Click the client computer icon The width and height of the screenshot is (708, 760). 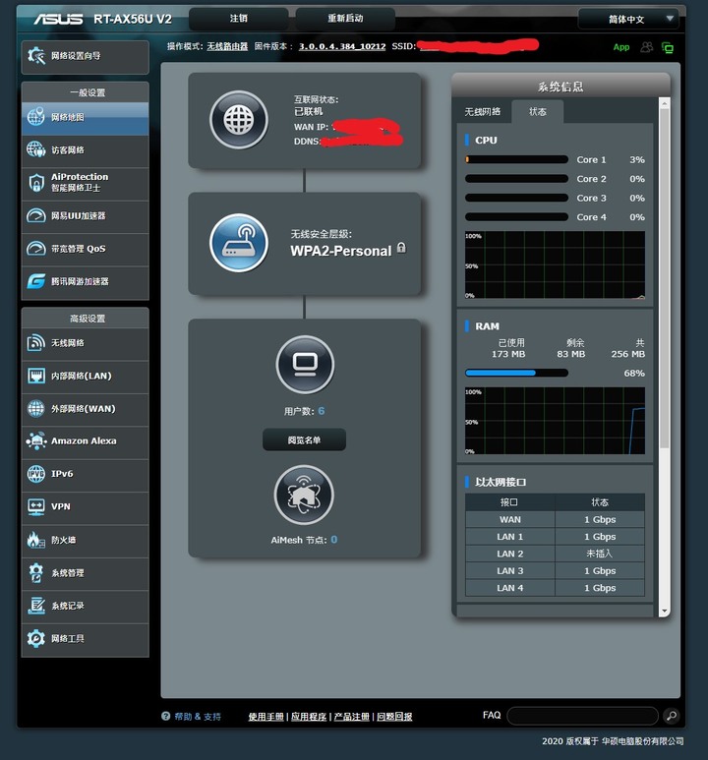pos(305,364)
